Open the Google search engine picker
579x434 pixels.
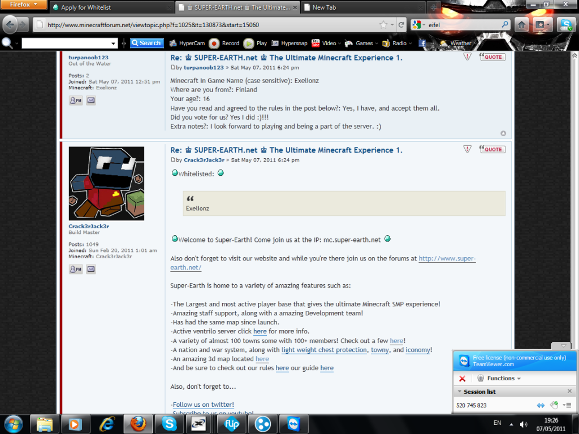click(419, 25)
